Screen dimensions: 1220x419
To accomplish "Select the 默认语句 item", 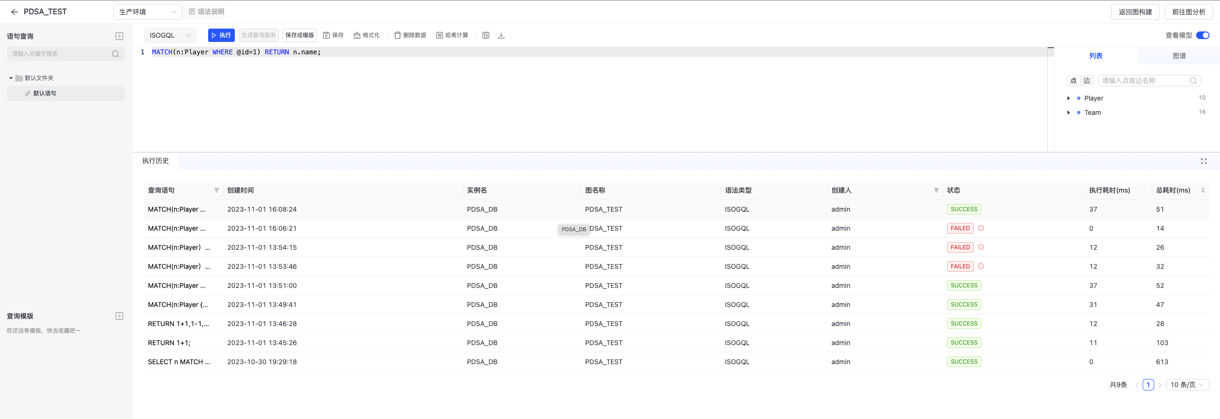I will point(66,93).
